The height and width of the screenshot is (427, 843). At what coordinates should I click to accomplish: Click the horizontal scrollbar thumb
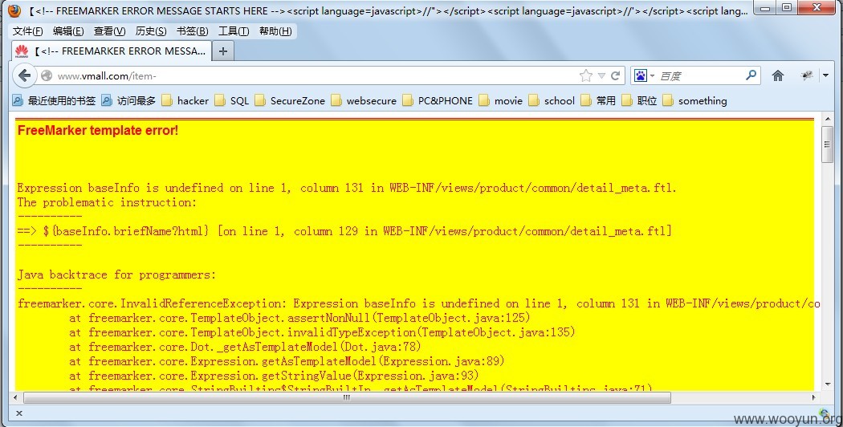point(347,397)
